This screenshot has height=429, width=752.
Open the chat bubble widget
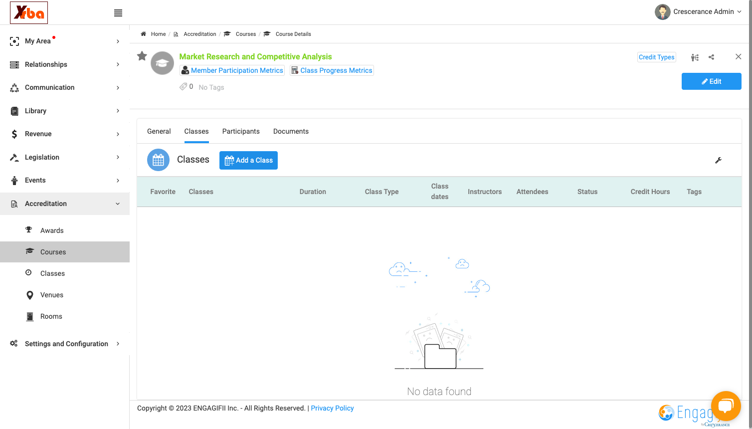726,406
